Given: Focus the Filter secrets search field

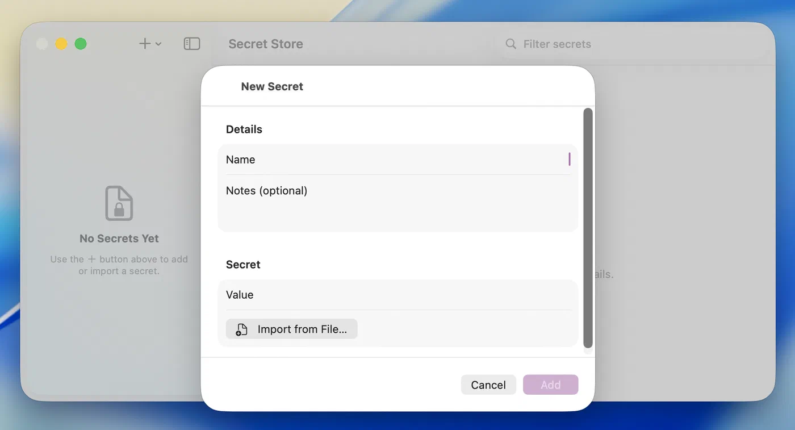Looking at the screenshot, I should click(x=634, y=44).
